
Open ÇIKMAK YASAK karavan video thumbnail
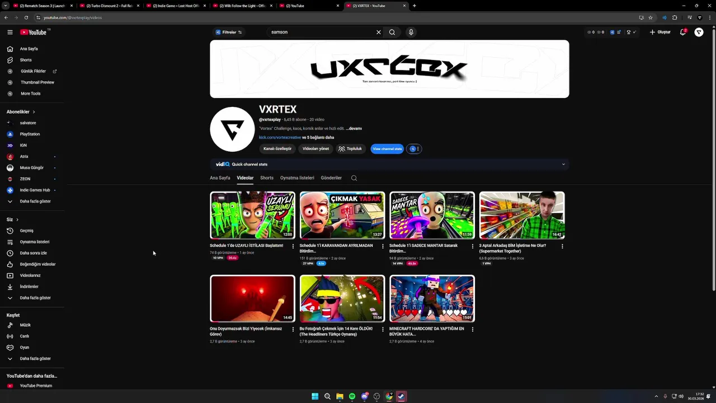click(x=342, y=215)
